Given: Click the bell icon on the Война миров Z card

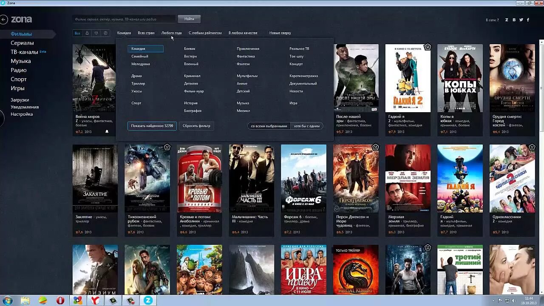Looking at the screenshot, I should click(107, 132).
